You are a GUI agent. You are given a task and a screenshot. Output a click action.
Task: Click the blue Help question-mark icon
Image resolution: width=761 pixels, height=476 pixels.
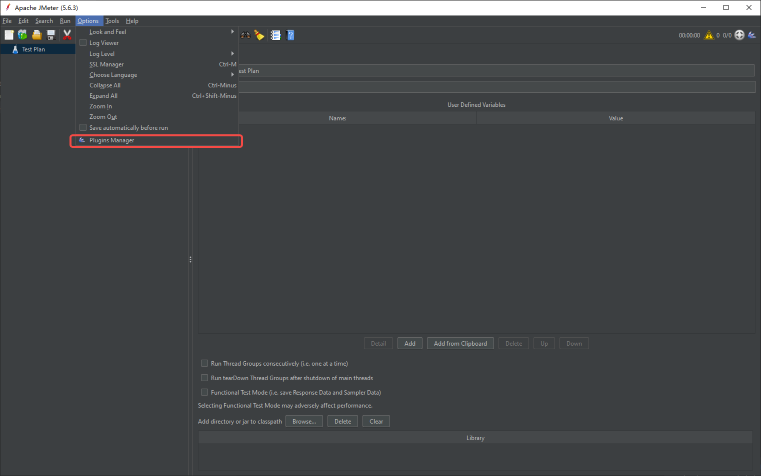[x=290, y=35]
